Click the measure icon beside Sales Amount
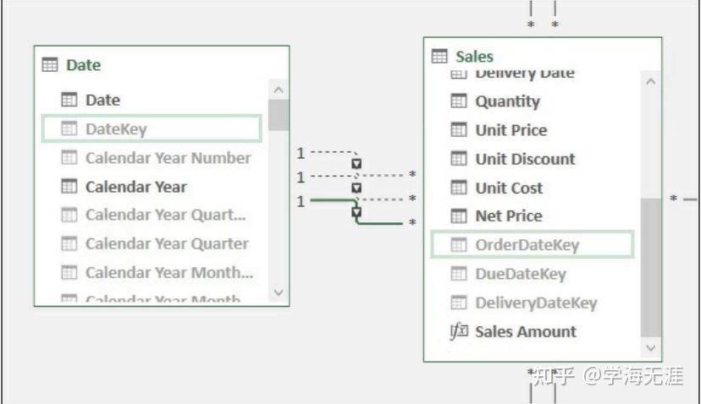This screenshot has height=404, width=701. pyautogui.click(x=459, y=331)
